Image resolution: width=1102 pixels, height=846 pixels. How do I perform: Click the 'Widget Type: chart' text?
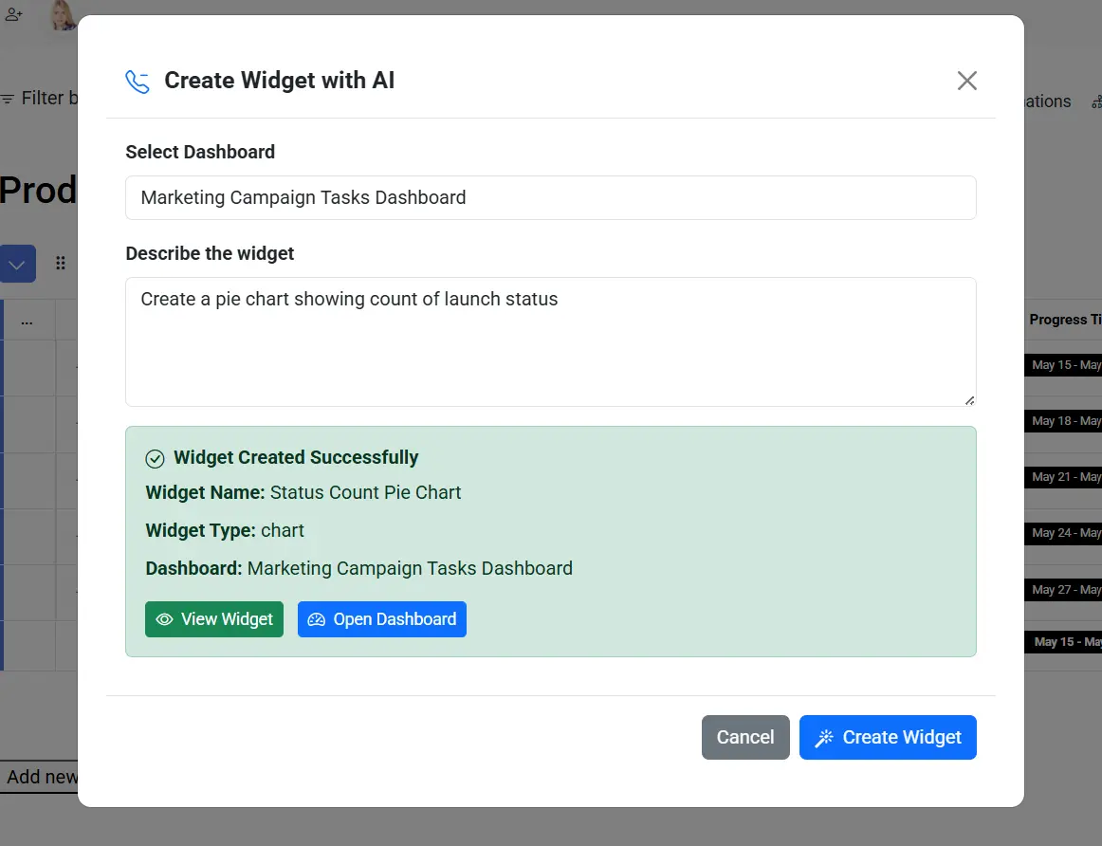pyautogui.click(x=225, y=530)
